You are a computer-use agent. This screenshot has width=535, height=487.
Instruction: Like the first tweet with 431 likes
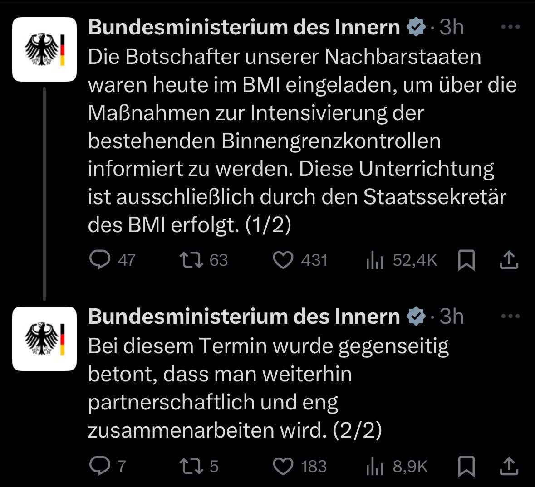coord(283,260)
